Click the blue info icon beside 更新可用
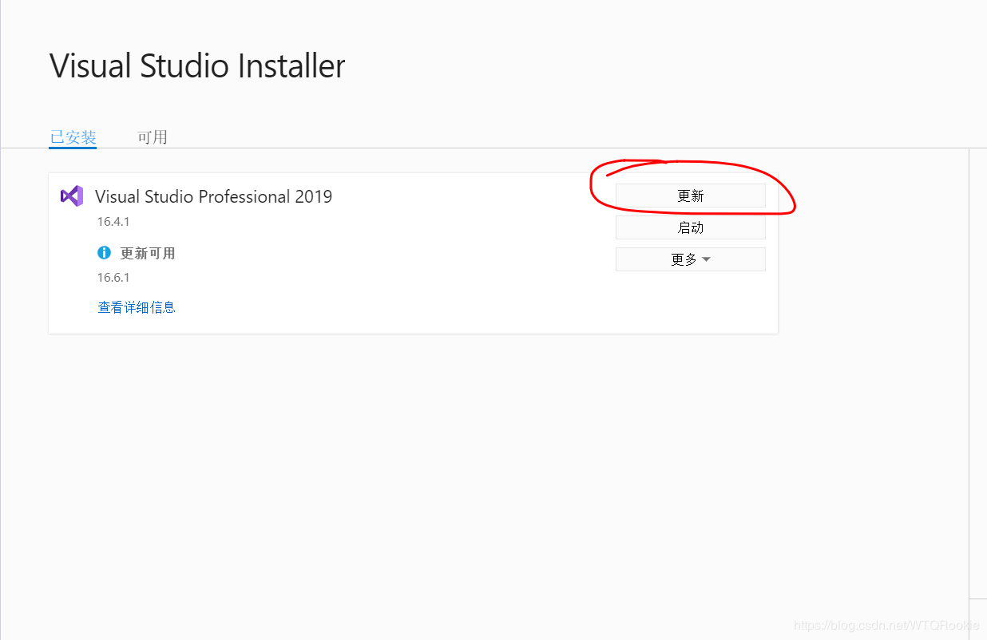Image resolution: width=987 pixels, height=640 pixels. [104, 253]
